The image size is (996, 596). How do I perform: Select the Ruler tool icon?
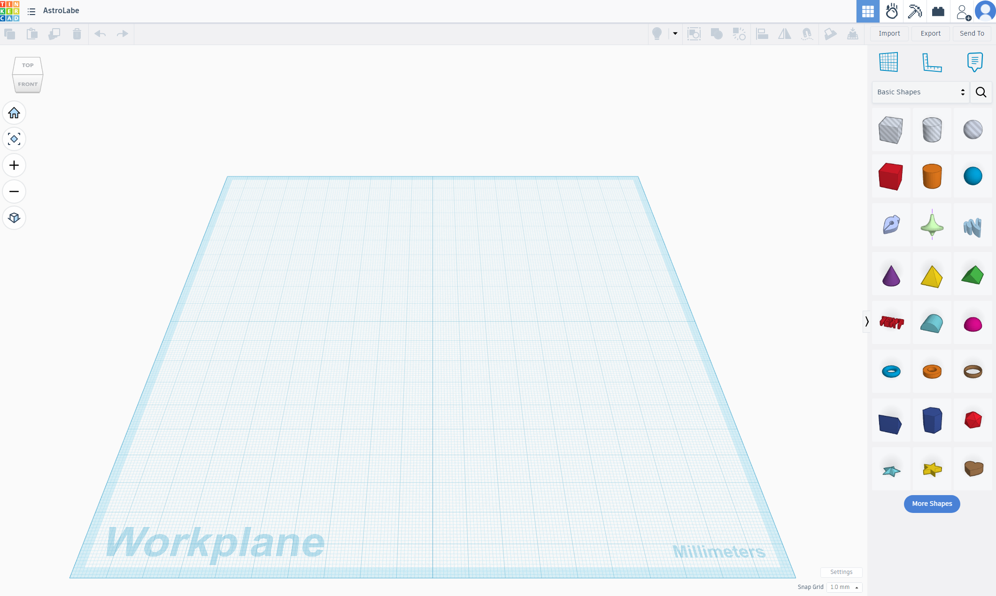932,62
